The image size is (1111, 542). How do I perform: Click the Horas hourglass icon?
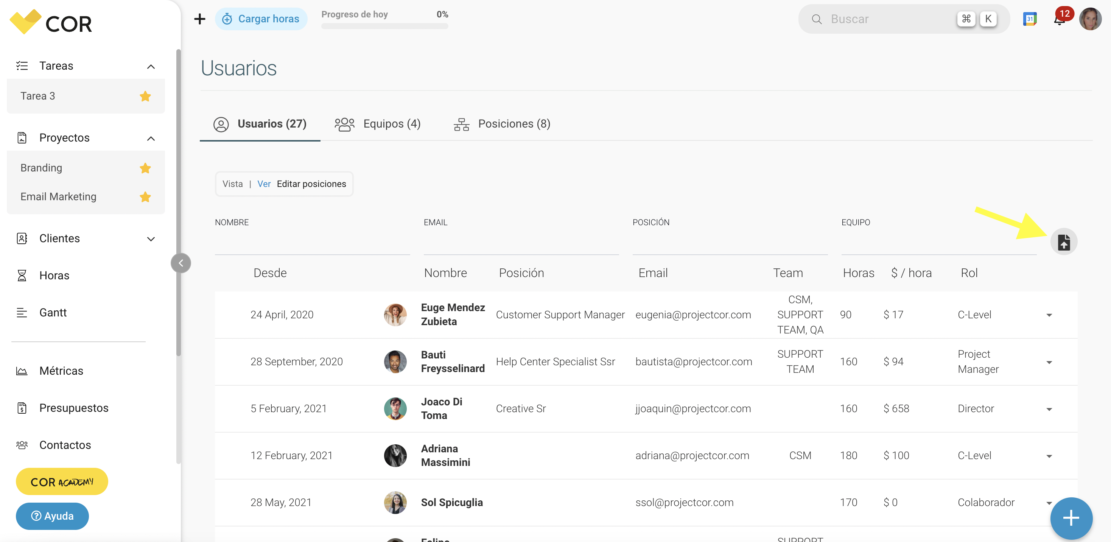22,275
